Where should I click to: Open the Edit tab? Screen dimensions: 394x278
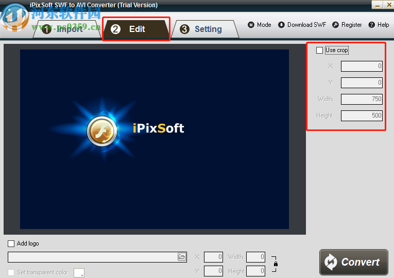click(x=136, y=29)
